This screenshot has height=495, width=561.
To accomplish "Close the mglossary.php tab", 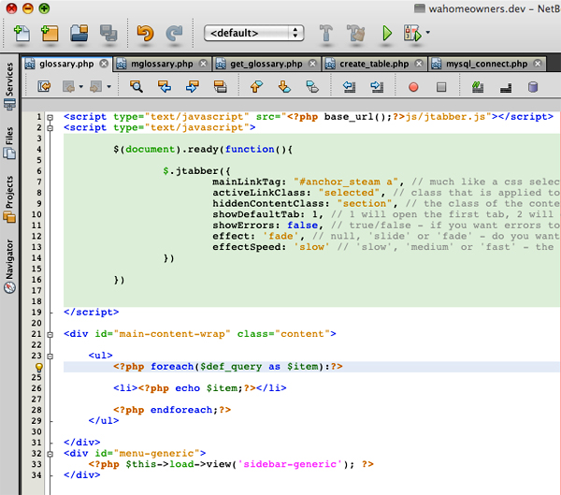I will [x=203, y=64].
